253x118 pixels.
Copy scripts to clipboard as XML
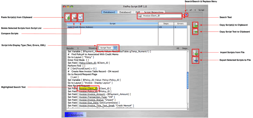195,25
